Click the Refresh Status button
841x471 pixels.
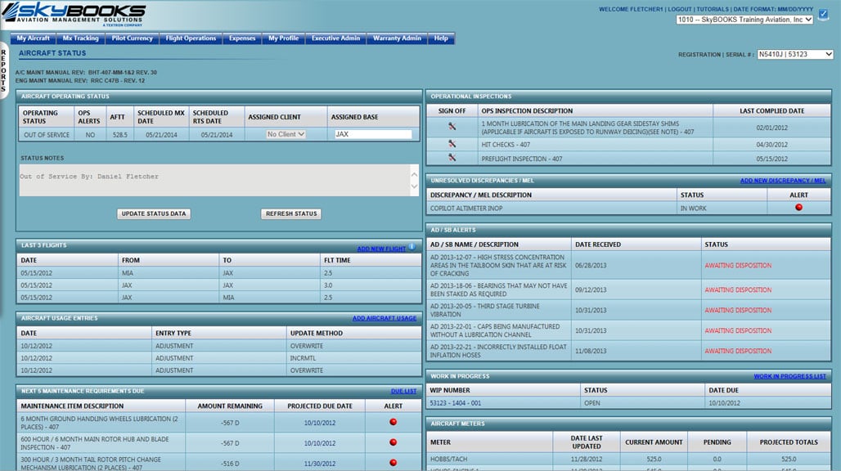(x=291, y=213)
